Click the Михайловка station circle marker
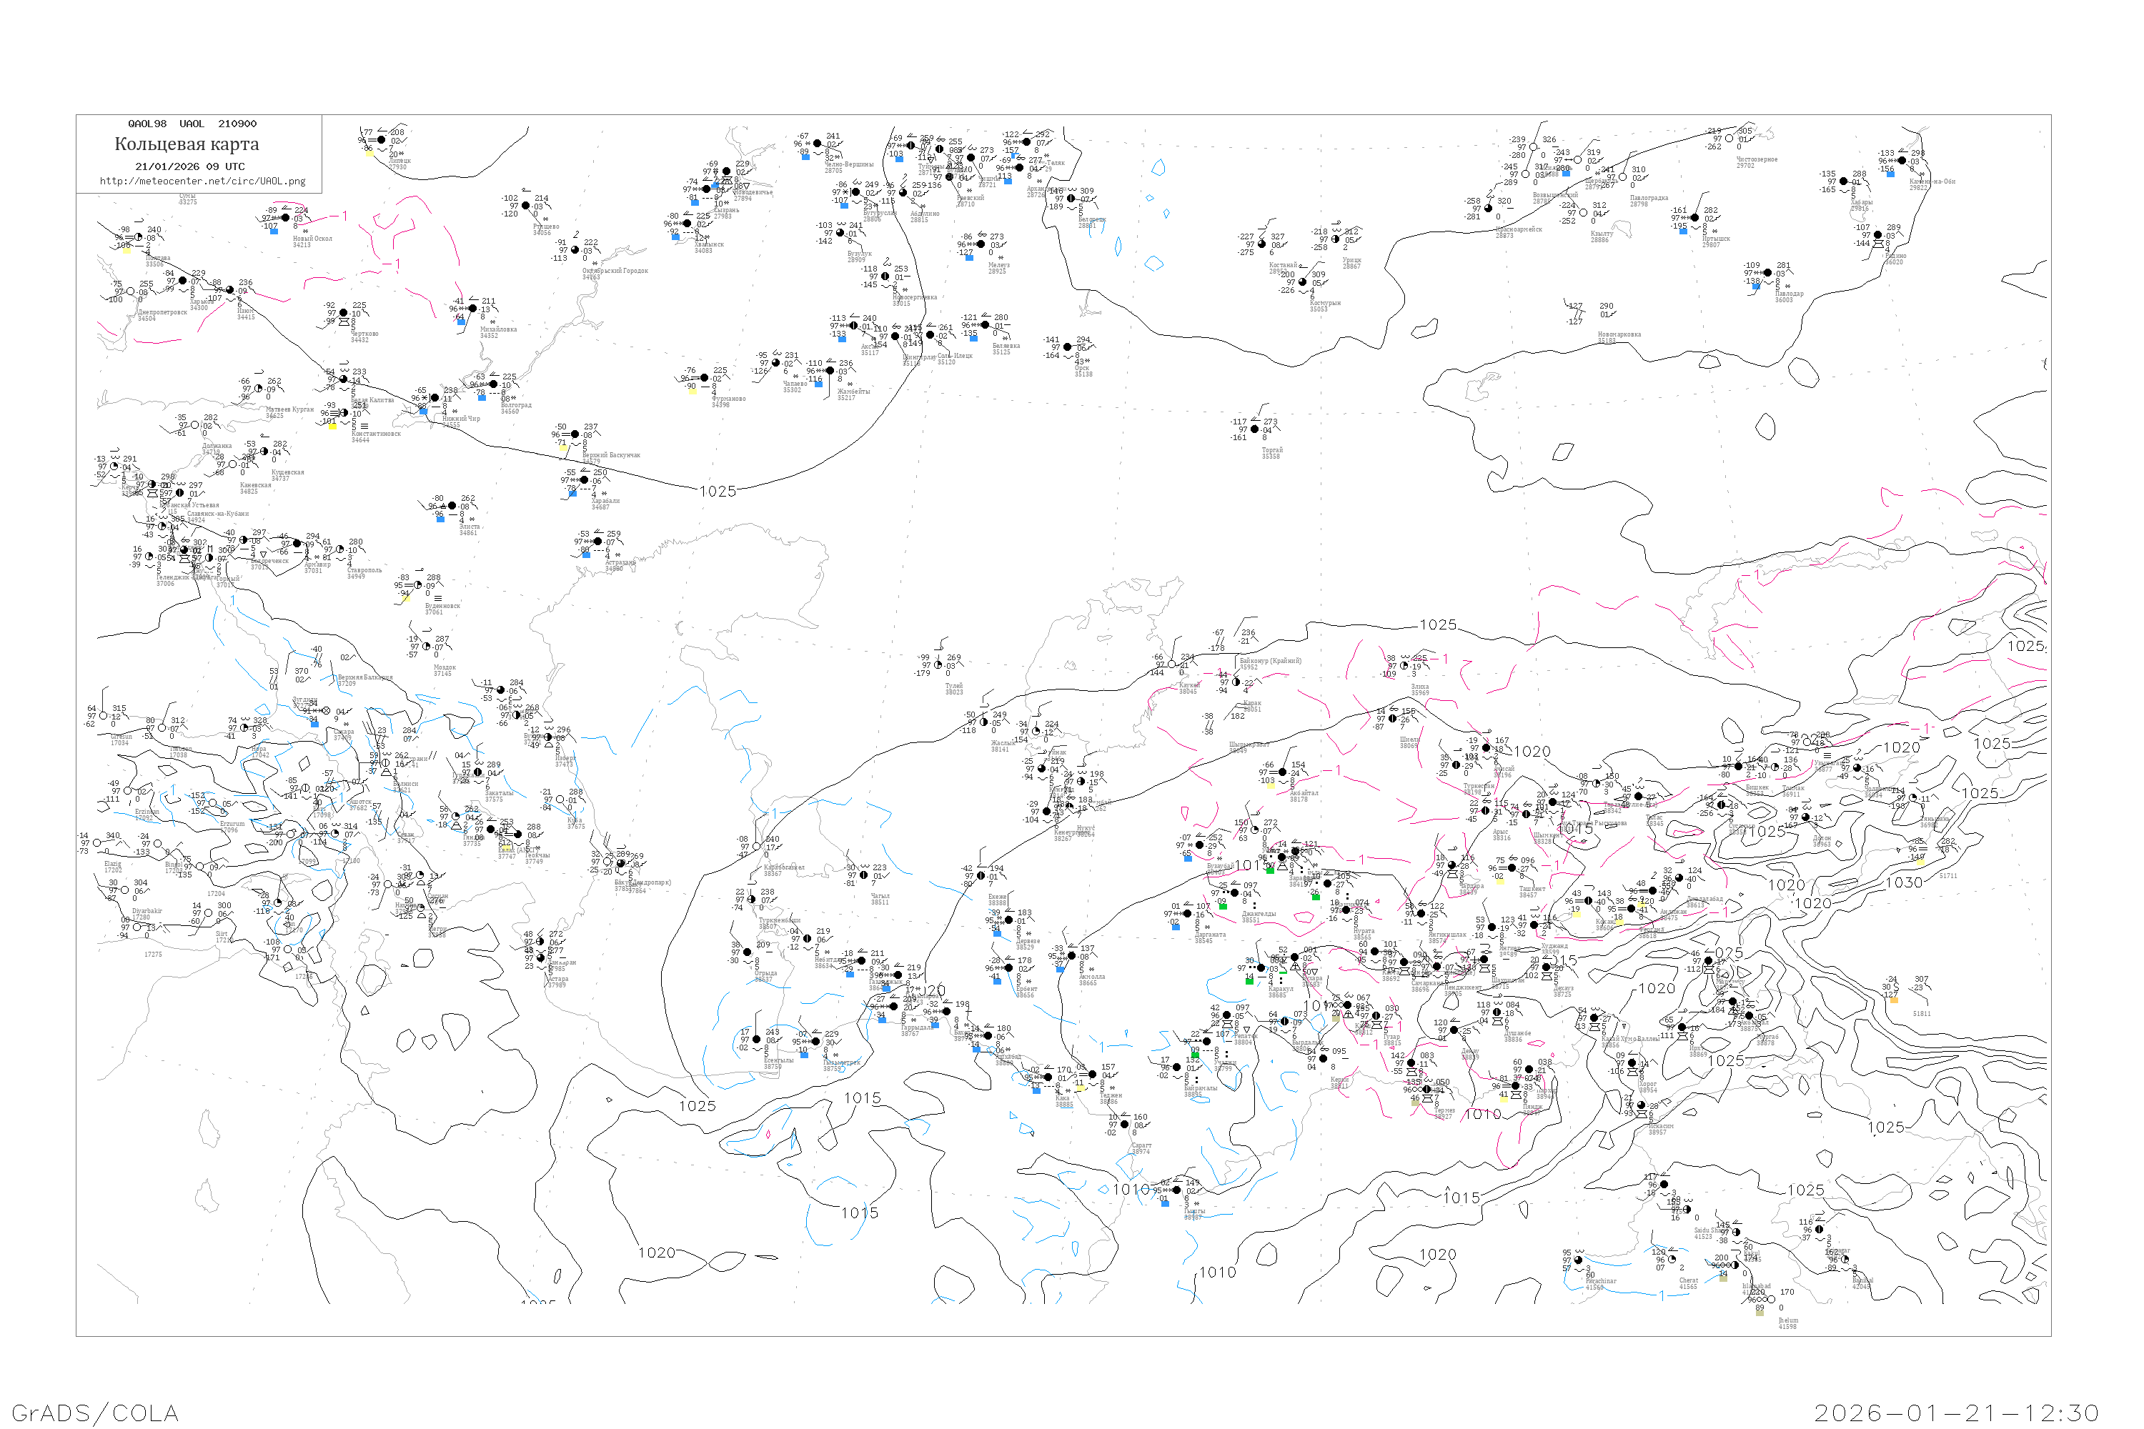Image resolution: width=2144 pixels, height=1429 pixels. tap(472, 309)
